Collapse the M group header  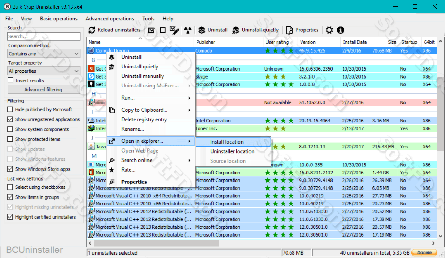click(94, 156)
